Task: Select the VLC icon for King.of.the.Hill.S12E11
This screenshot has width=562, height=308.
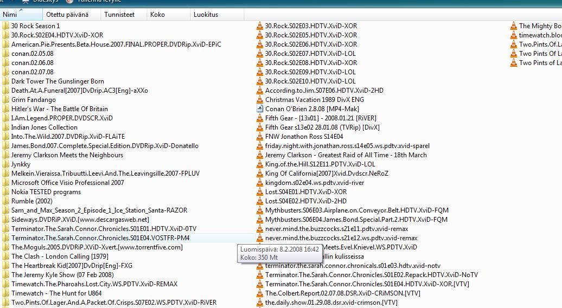Action: (x=260, y=164)
